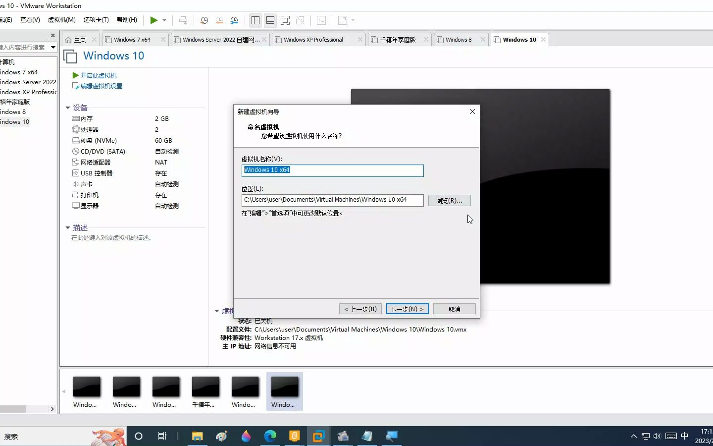Image resolution: width=713 pixels, height=446 pixels.
Task: Switch to the 主页 home tab
Action: click(x=80, y=40)
